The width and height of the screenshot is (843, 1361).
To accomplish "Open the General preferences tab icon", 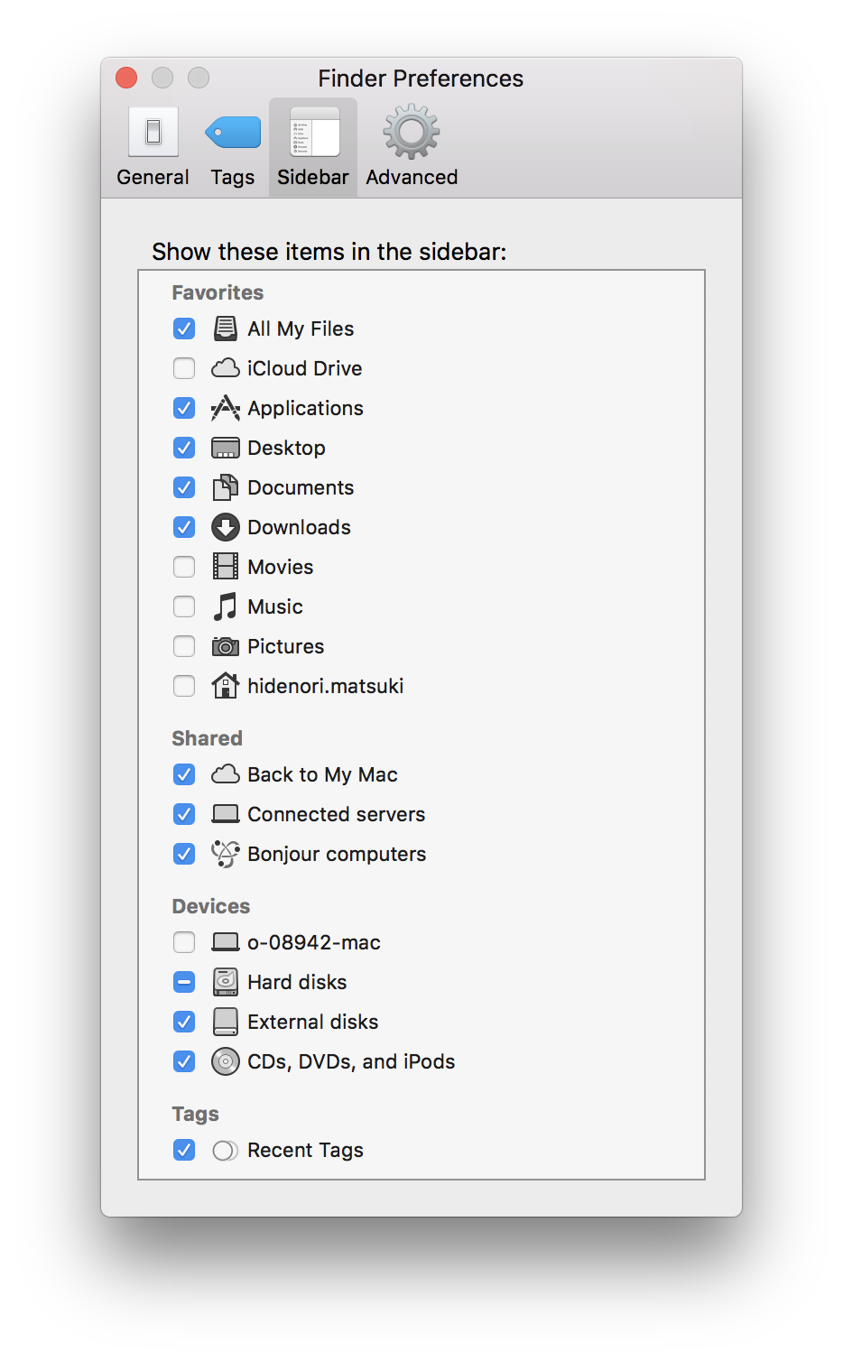I will coord(153,132).
